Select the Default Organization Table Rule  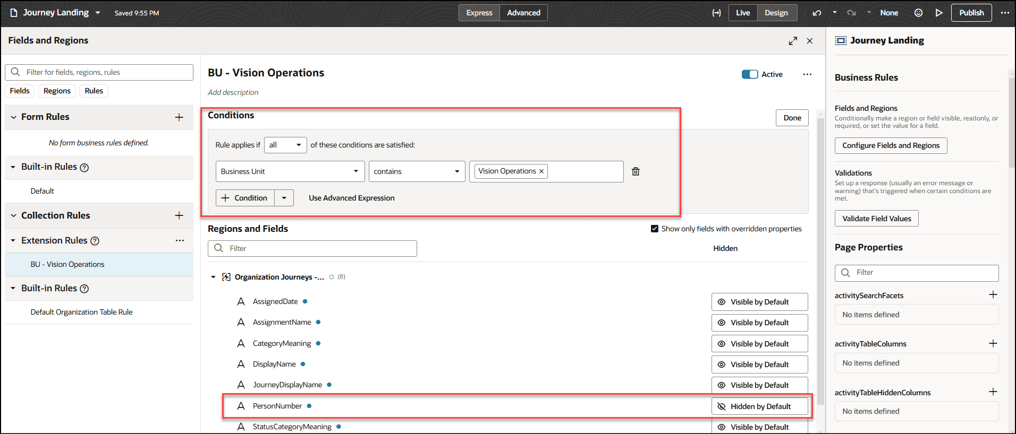tap(99, 312)
